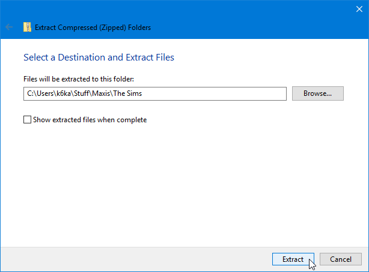Focus the destination folder path field
Viewport: 369px width, 272px height.
tap(210, 93)
